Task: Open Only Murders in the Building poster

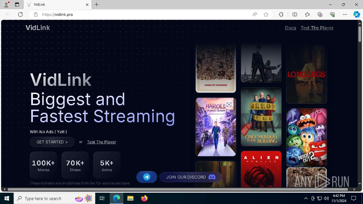Action: (261, 117)
